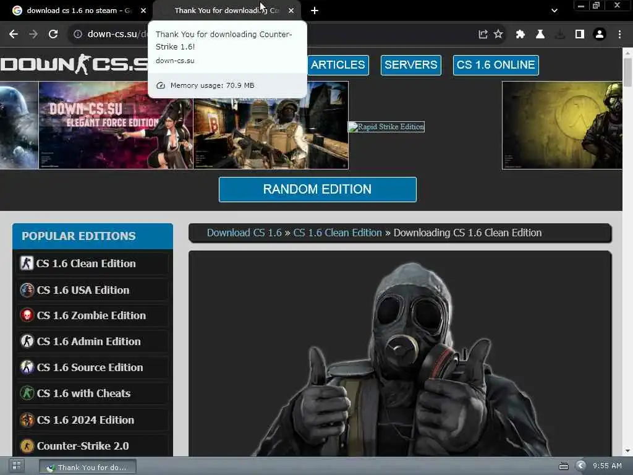
Task: Click the scrollbar down arrow
Action: pos(627,451)
